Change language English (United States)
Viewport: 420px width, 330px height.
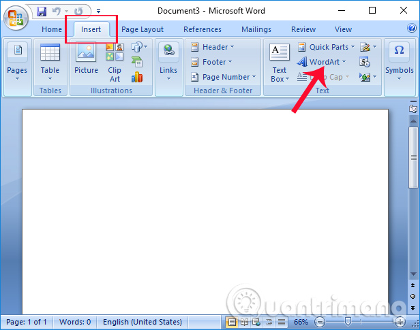point(142,322)
